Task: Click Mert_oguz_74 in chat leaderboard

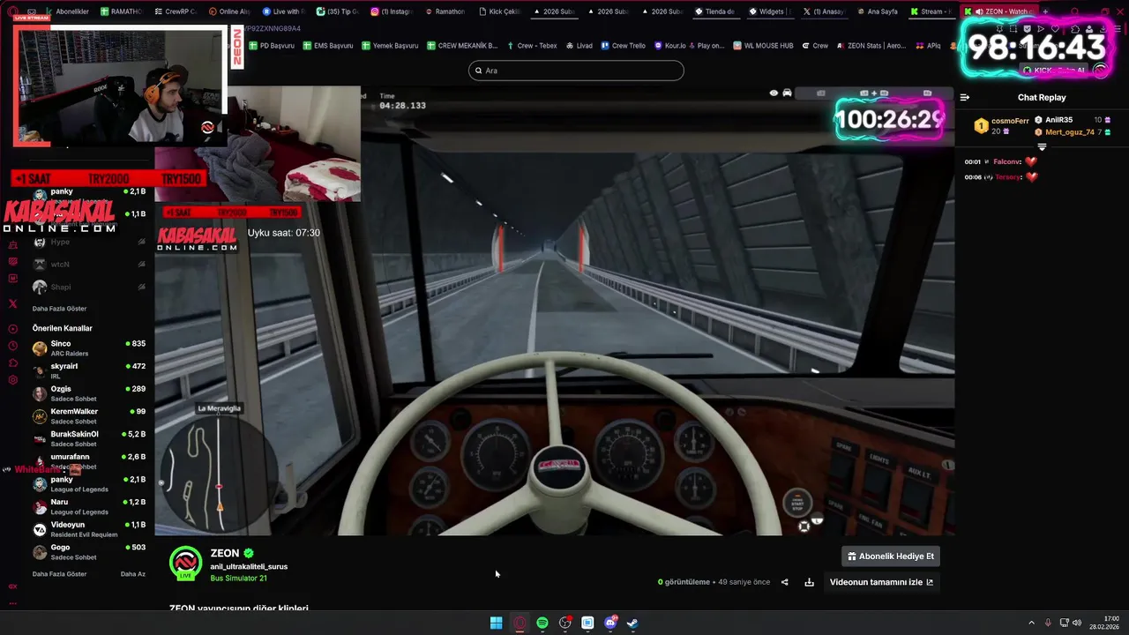Action: click(x=1069, y=132)
